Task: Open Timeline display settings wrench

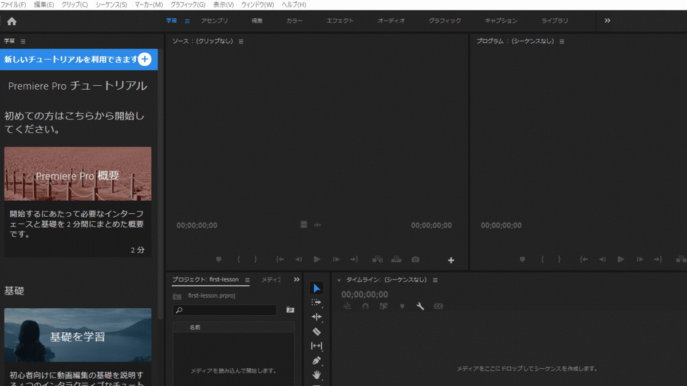Action: 420,307
